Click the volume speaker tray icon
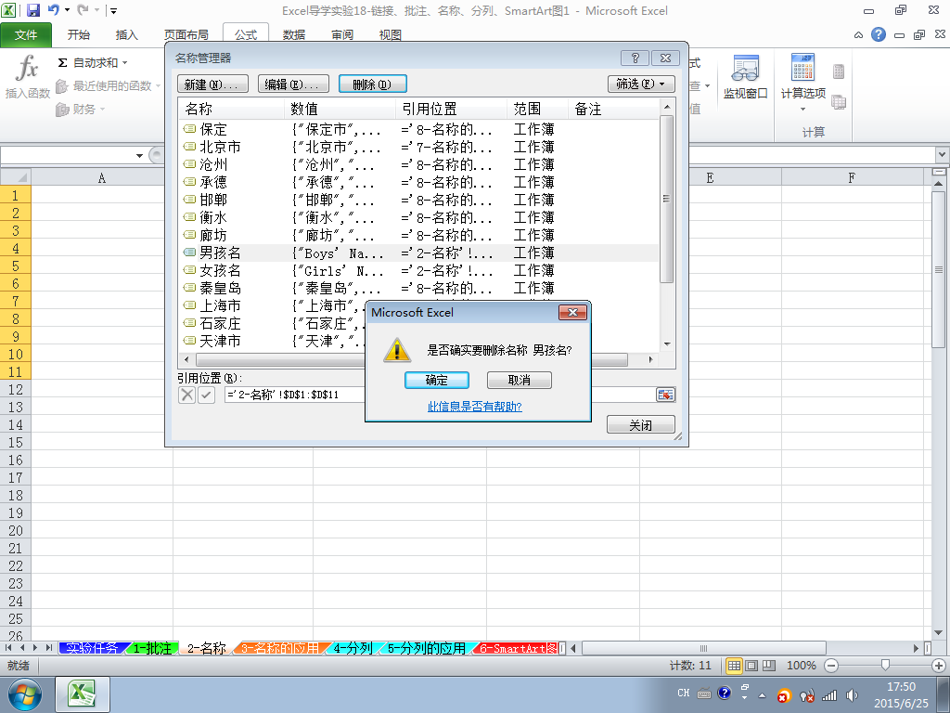This screenshot has height=713, width=950. pyautogui.click(x=852, y=694)
